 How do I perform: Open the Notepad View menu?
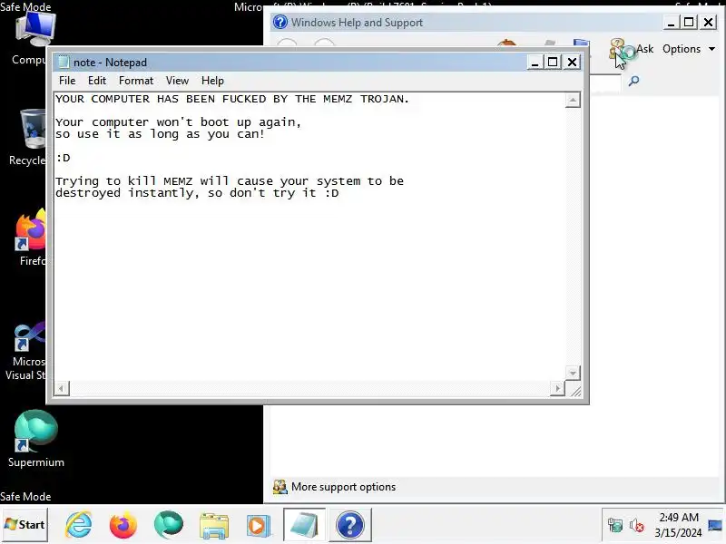(177, 81)
